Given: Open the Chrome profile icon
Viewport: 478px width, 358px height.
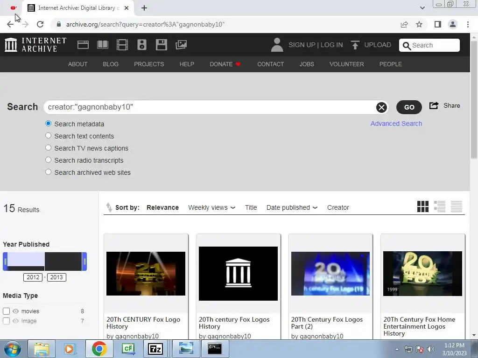Looking at the screenshot, I should (453, 24).
